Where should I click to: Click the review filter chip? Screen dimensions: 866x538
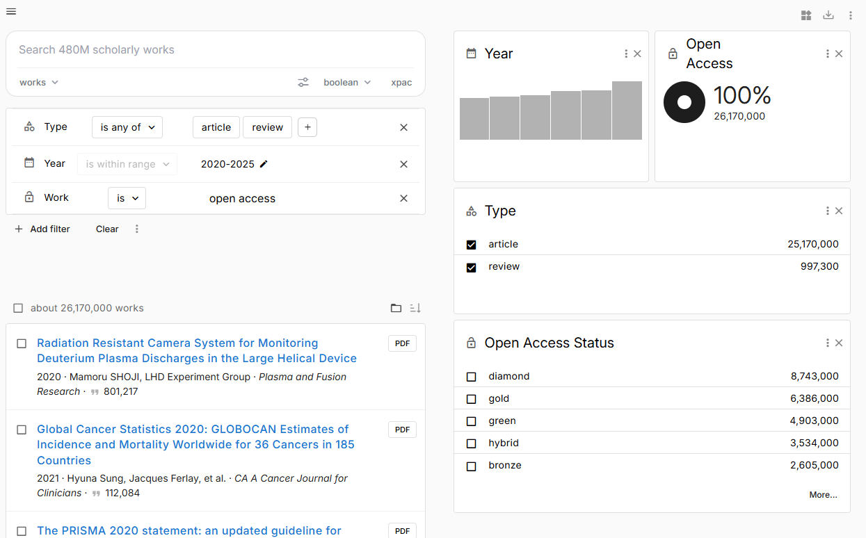click(267, 127)
